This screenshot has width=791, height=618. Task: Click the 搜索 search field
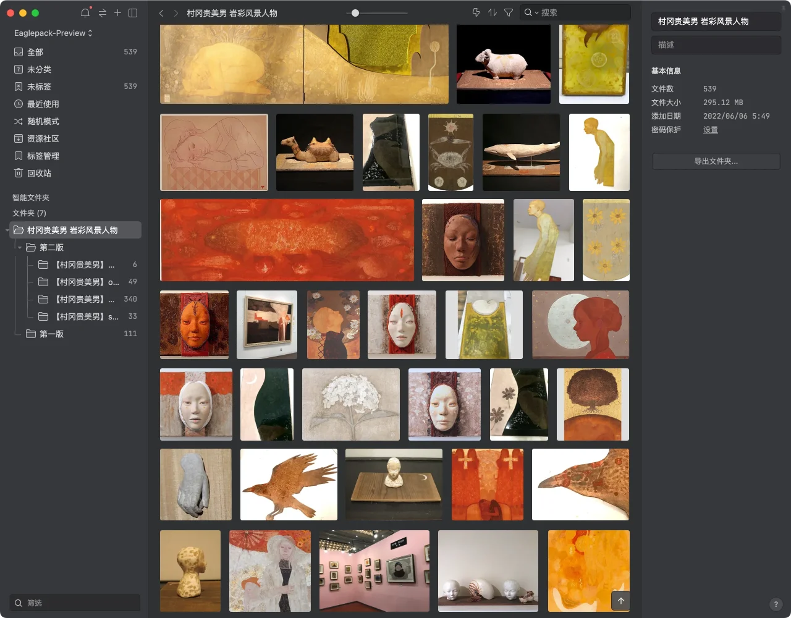point(575,12)
